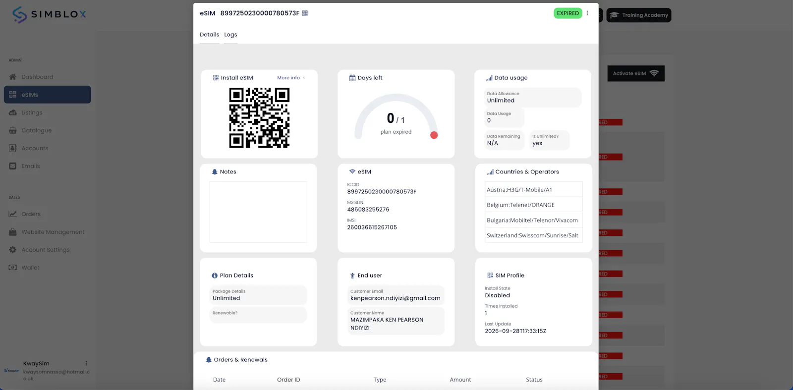Click the Activate eSIM button
This screenshot has height=390, width=793.
pyautogui.click(x=636, y=73)
